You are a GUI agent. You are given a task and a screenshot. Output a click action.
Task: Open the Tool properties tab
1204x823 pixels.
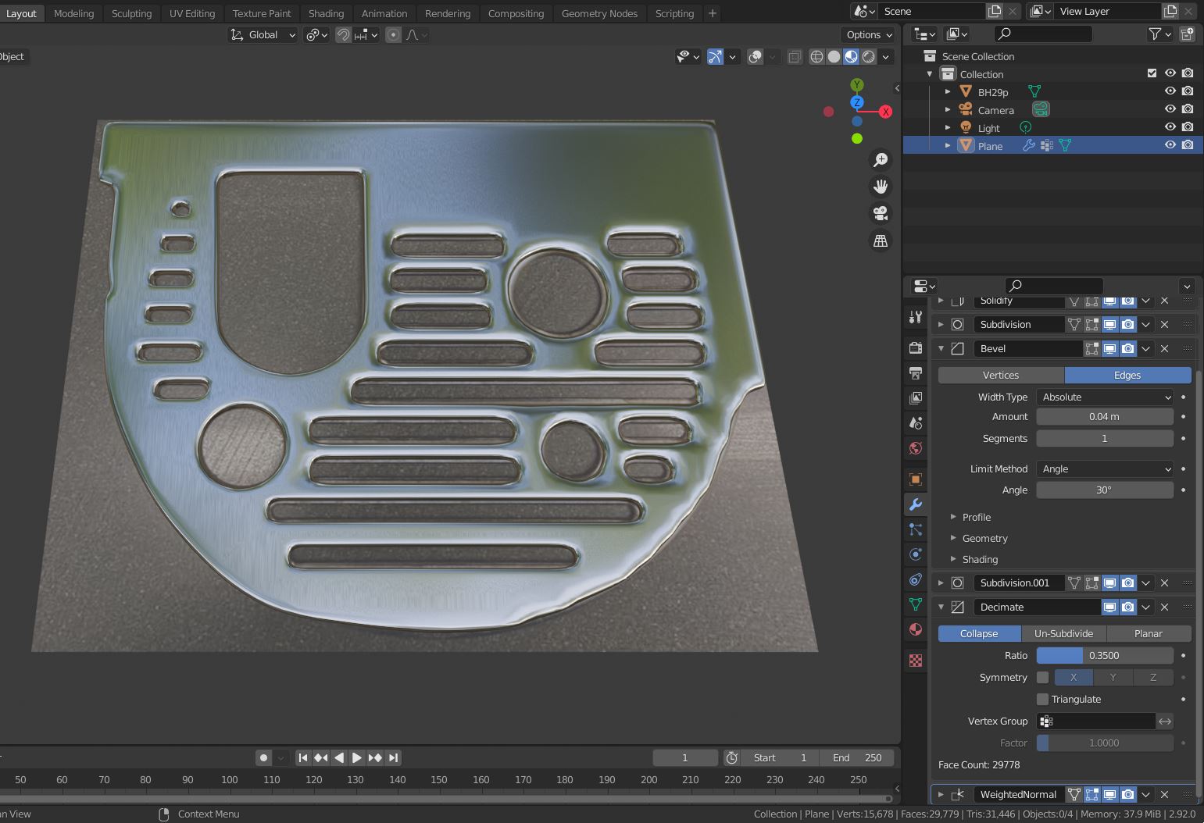(x=916, y=317)
